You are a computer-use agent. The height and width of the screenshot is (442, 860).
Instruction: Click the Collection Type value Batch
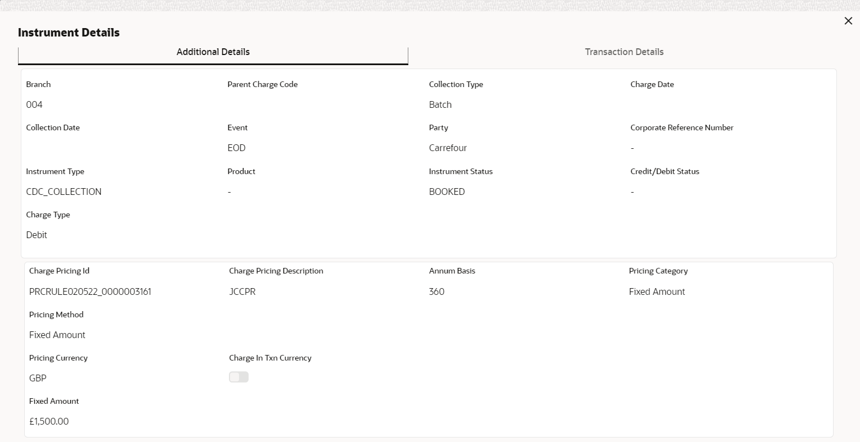coord(440,104)
